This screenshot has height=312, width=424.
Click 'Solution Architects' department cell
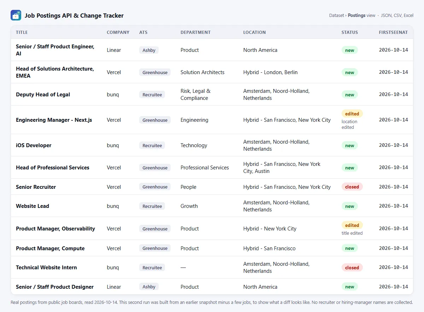coord(202,72)
